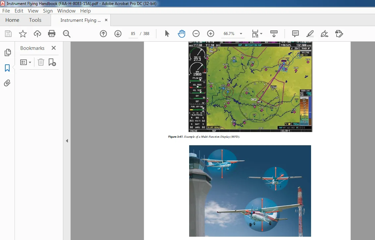
Task: Add a sticky note comment
Action: coord(295,34)
